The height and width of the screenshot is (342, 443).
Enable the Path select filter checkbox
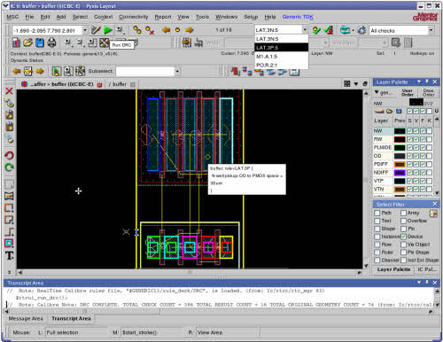377,213
